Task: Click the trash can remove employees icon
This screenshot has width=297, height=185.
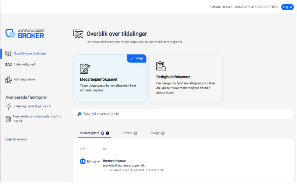Action: click(9, 118)
